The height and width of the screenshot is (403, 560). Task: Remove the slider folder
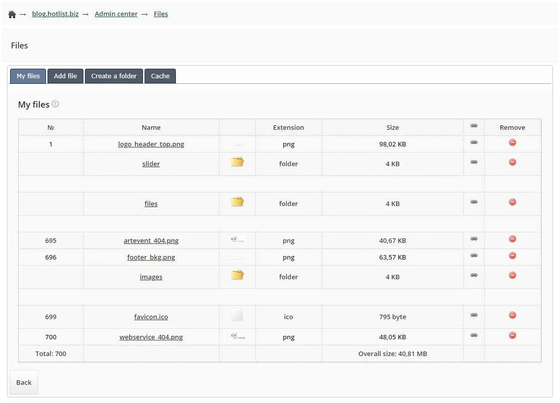(x=512, y=162)
